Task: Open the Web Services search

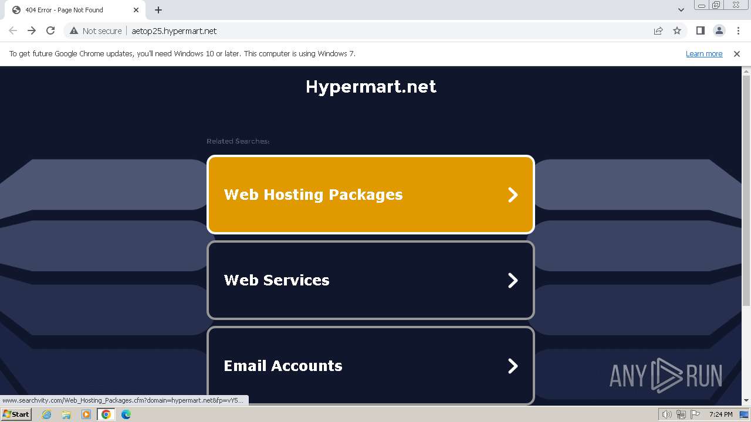Action: (371, 280)
